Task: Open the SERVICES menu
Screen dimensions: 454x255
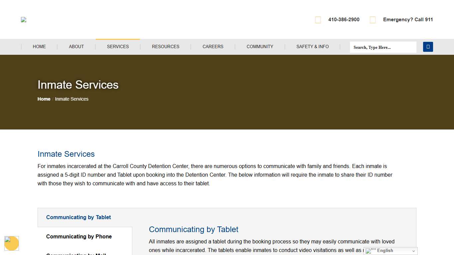Action: coord(118,46)
